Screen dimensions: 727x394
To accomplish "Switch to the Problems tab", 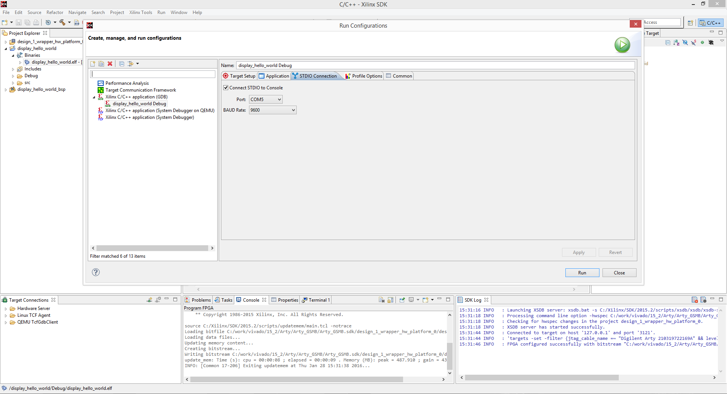I will pyautogui.click(x=198, y=300).
